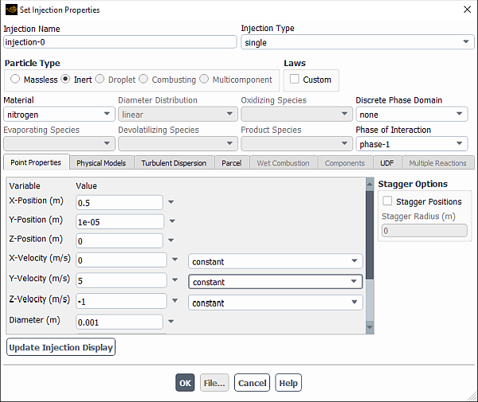Click the scrollbar up arrow in properties list
Screen dimensions: 478x402
(x=369, y=183)
